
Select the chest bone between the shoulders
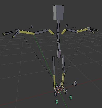tap(58, 29)
